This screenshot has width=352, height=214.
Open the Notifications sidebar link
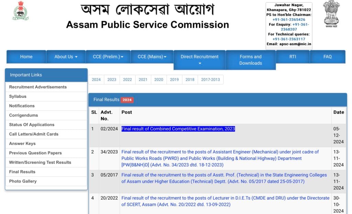[46, 106]
